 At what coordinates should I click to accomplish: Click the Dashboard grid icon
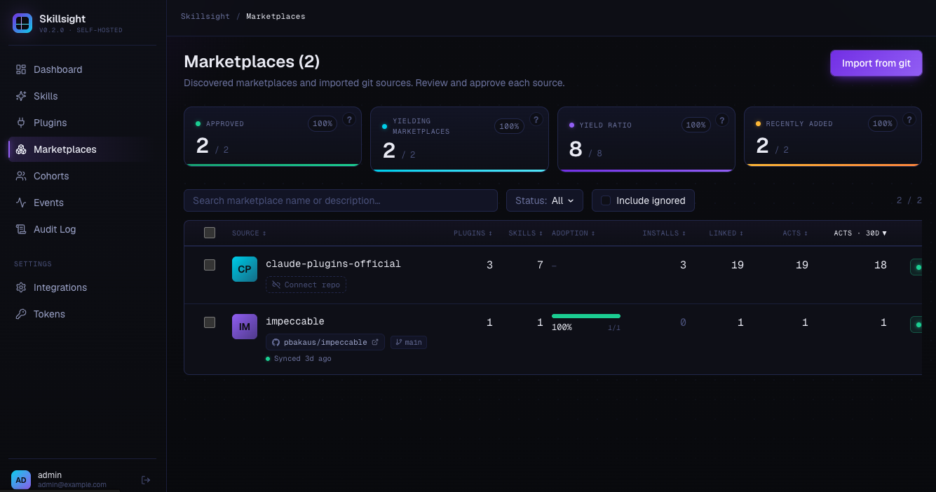click(x=21, y=69)
